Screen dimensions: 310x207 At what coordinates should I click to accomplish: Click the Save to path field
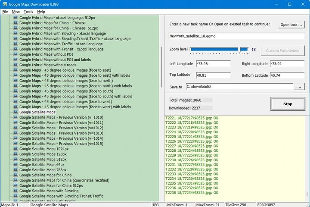[x=239, y=87]
